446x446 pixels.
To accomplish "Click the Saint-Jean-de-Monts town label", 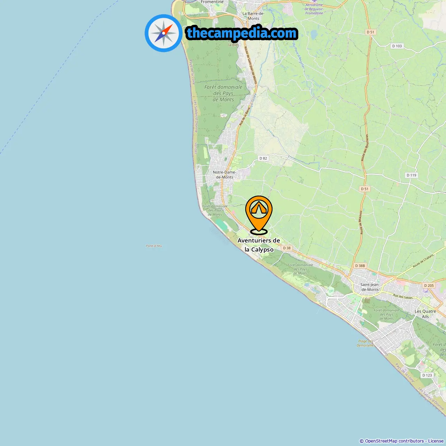I will pos(370,287).
